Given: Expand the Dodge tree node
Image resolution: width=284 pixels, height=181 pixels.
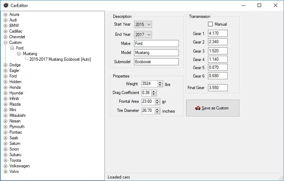Looking at the screenshot, I should [x=5, y=65].
